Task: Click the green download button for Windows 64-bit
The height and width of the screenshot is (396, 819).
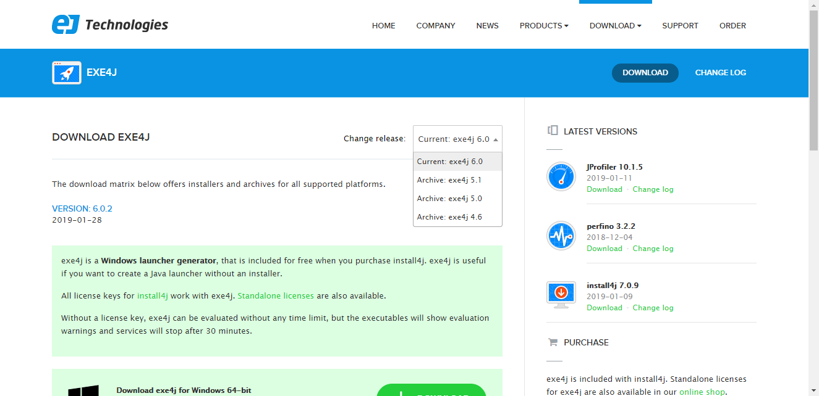Action: point(431,390)
